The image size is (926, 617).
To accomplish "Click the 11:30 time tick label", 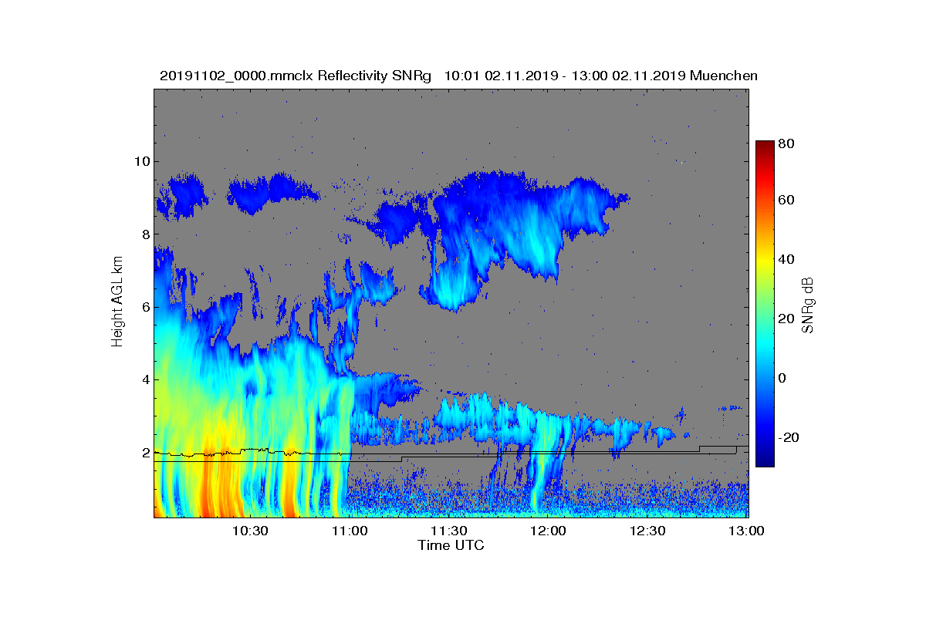I will [449, 531].
